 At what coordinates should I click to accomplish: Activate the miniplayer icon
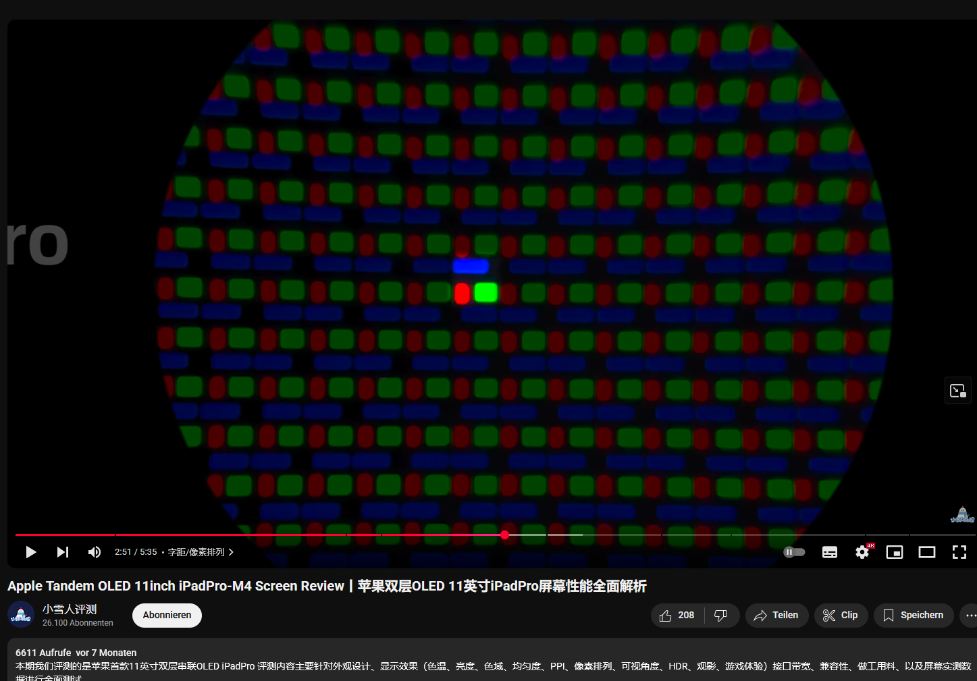894,551
